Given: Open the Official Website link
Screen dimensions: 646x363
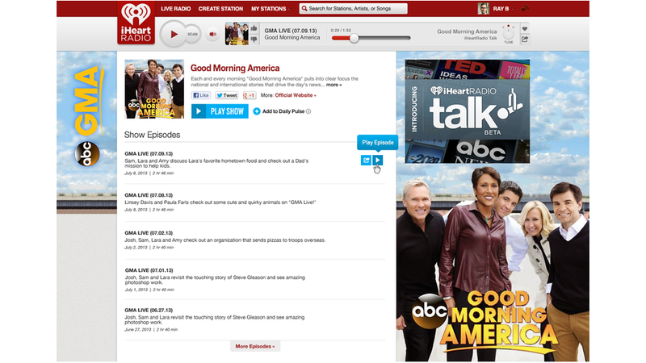Looking at the screenshot, I should pos(296,95).
